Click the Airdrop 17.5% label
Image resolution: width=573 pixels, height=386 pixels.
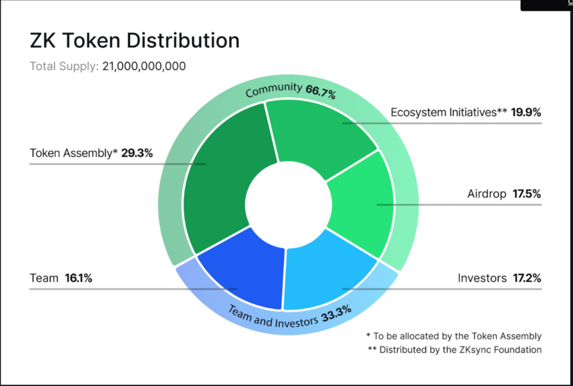point(504,193)
